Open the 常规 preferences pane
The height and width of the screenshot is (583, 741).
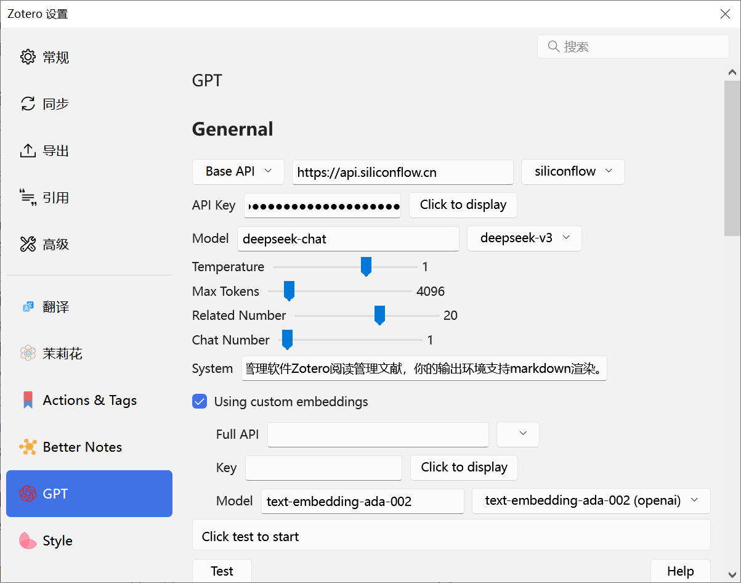pyautogui.click(x=89, y=57)
